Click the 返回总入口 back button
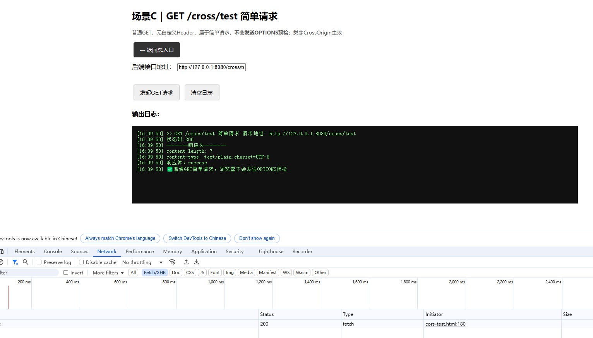Viewport: 593px width, 338px height. pos(157,50)
